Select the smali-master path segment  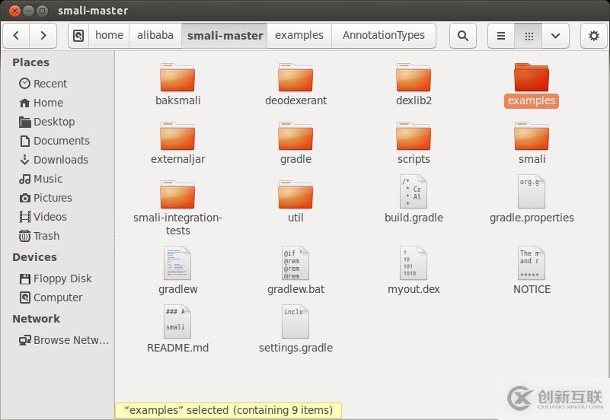225,36
